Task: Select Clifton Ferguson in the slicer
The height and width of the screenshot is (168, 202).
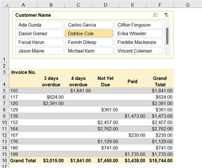Action: 139,25
